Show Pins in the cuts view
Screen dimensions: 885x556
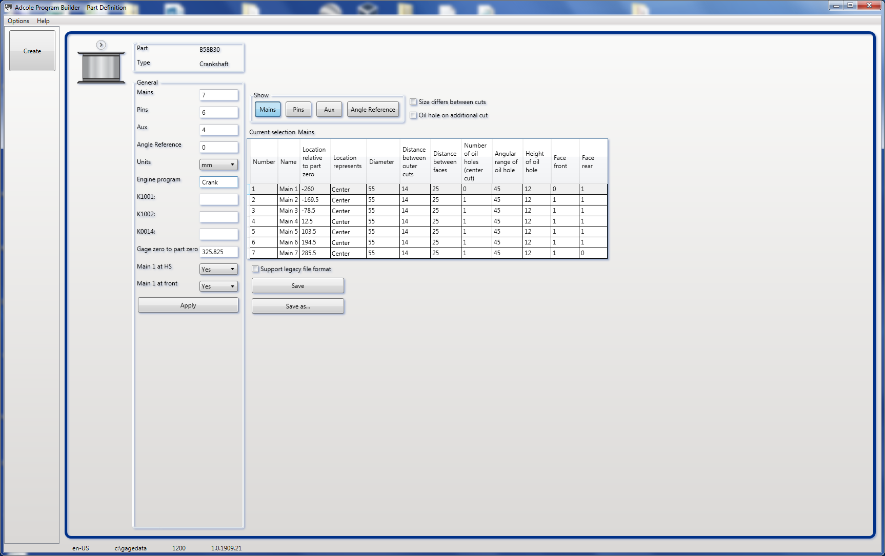(x=298, y=109)
